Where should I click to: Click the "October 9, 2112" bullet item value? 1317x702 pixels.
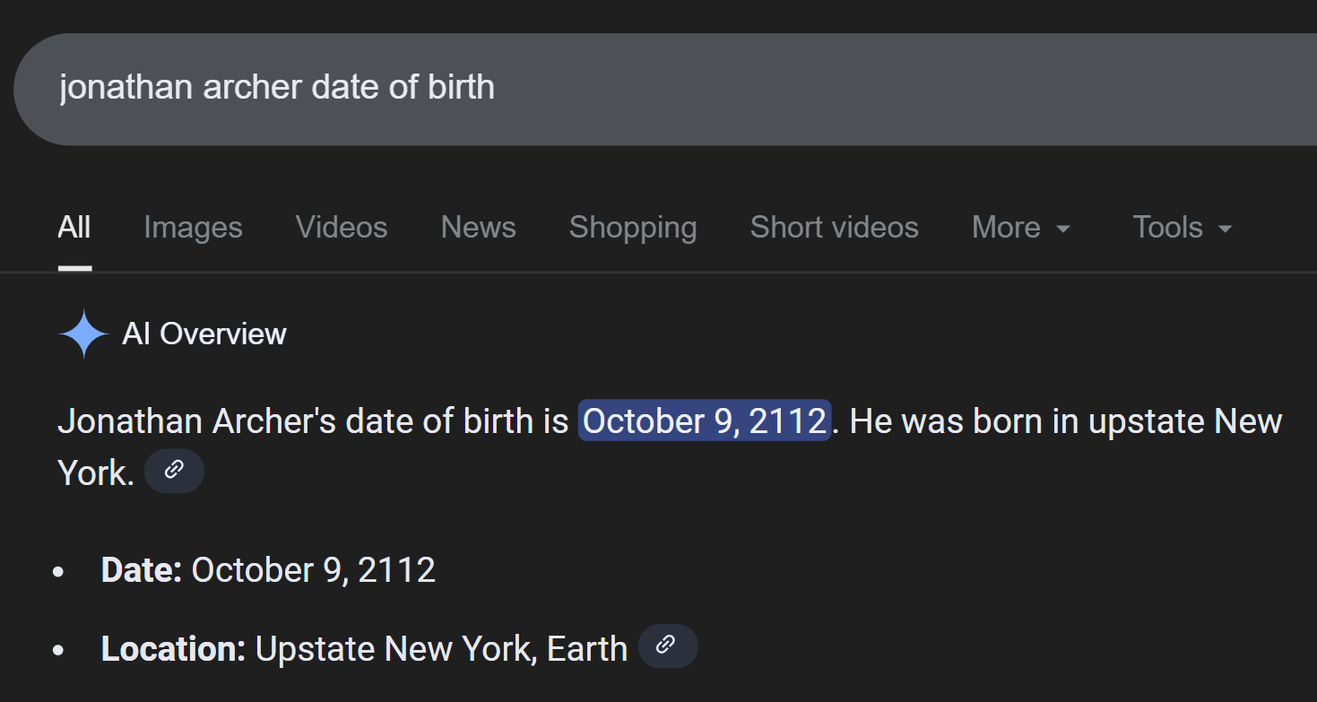313,570
